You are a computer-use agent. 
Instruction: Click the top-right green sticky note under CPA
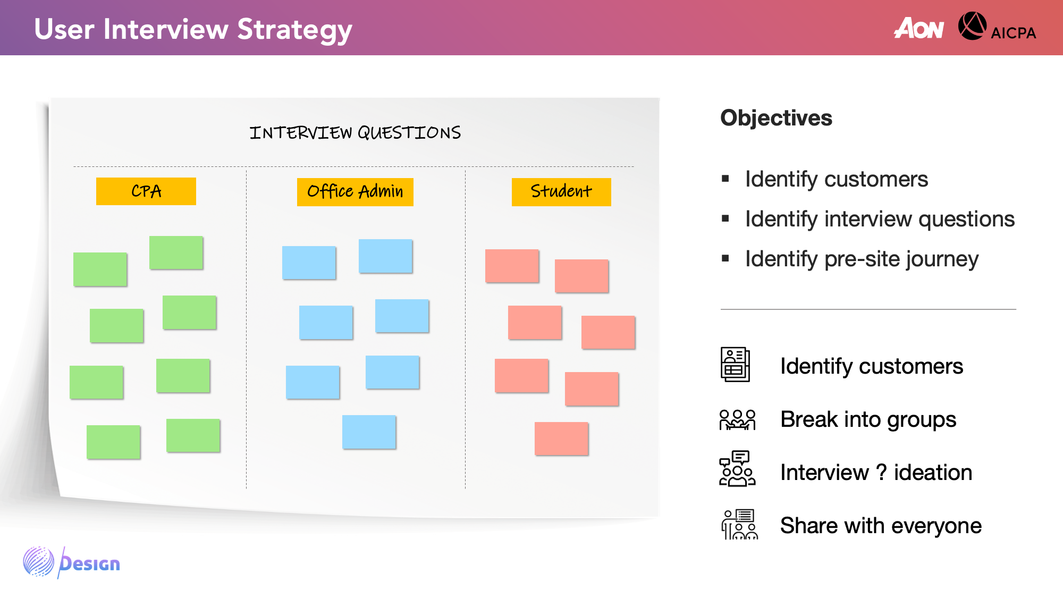coord(176,252)
